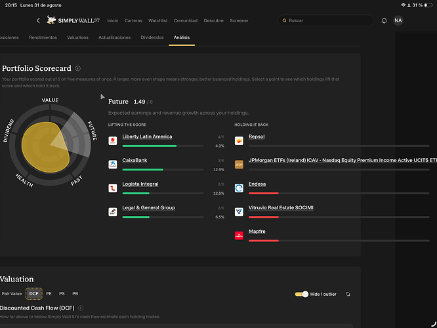Click the JPMorgan ETF JEQP logo
The width and height of the screenshot is (437, 328).
click(239, 165)
